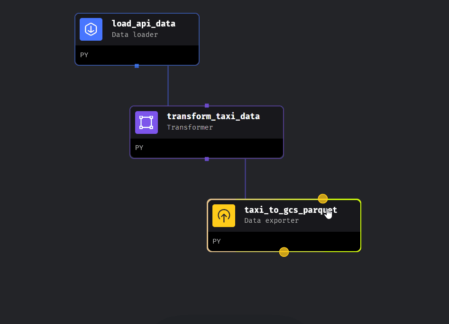Viewport: 449px width, 324px height.
Task: Select the transform_taxi_data block title
Action: [213, 116]
